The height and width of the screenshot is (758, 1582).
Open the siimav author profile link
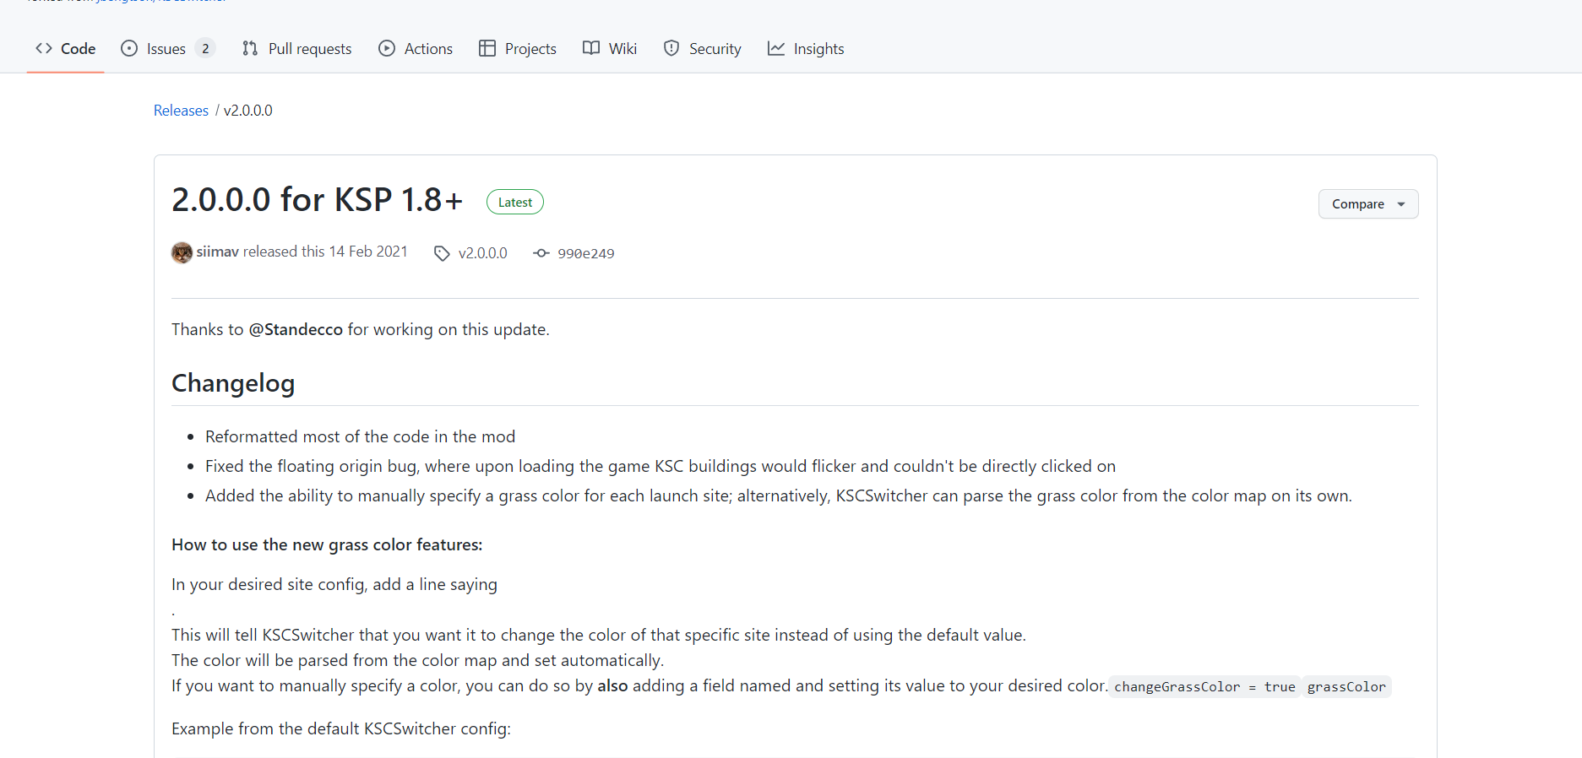218,252
